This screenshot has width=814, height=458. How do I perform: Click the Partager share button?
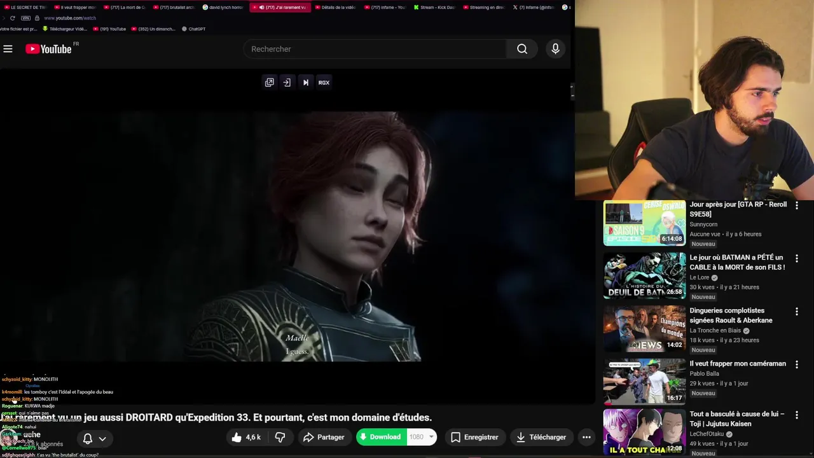point(324,437)
